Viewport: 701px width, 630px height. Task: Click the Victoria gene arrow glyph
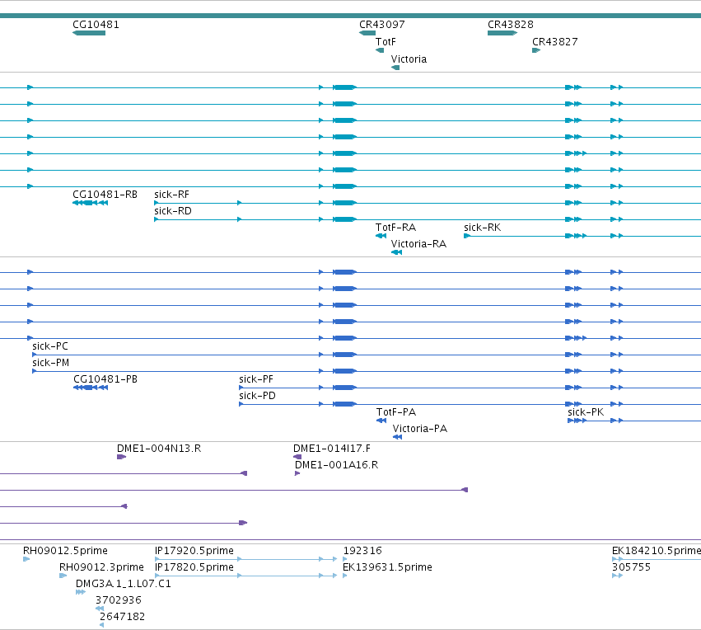tap(395, 68)
